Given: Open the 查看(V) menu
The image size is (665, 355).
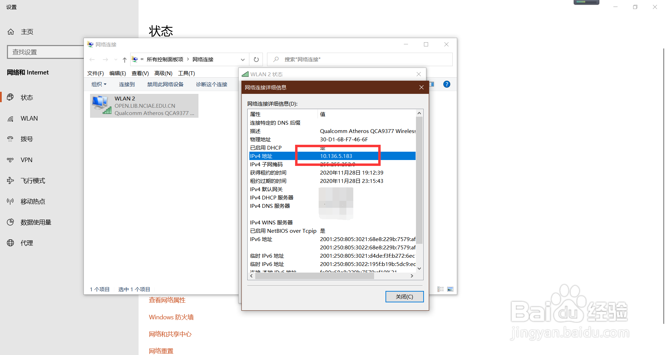Looking at the screenshot, I should coord(140,73).
